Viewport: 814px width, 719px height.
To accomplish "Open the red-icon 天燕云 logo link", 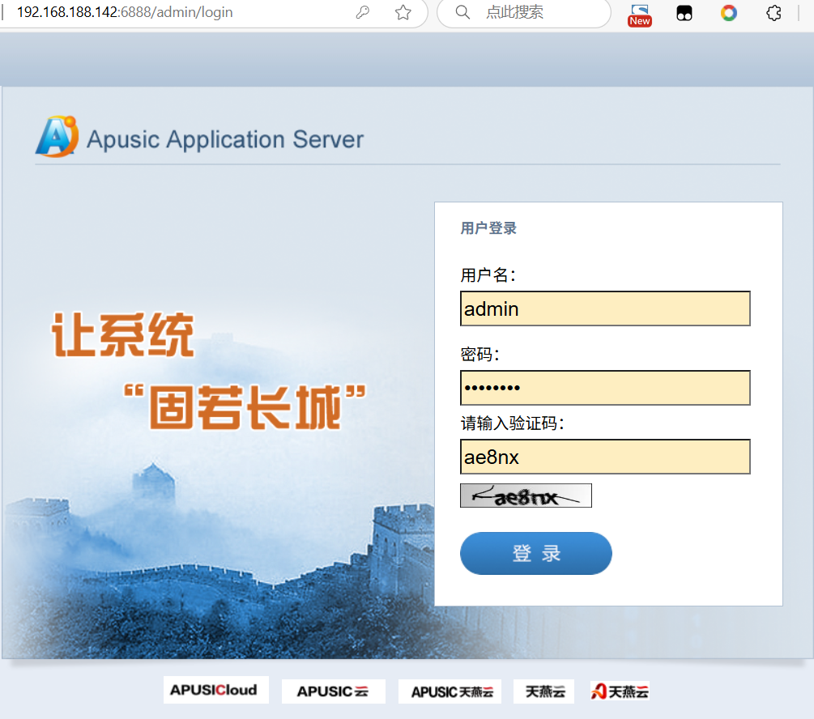I will click(620, 691).
